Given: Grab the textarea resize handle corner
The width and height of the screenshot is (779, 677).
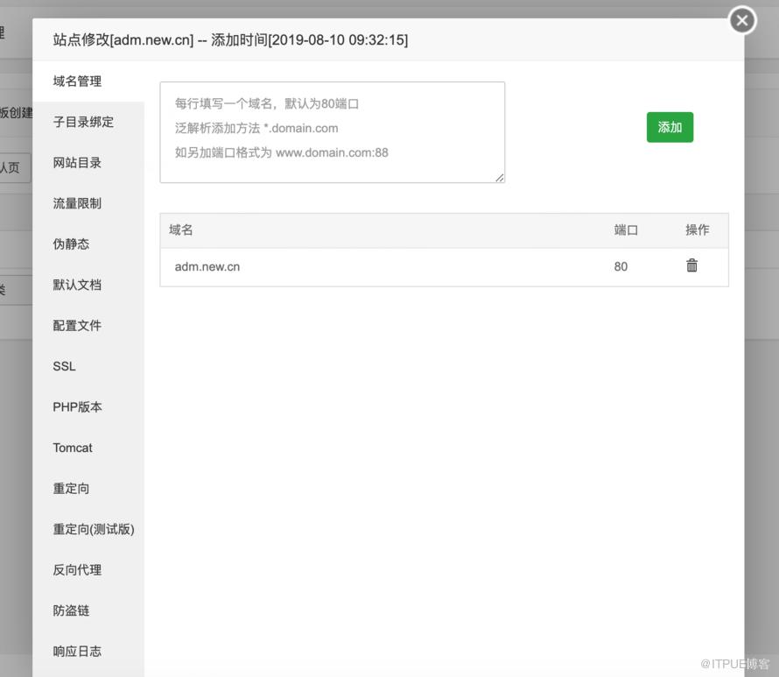Looking at the screenshot, I should 500,178.
